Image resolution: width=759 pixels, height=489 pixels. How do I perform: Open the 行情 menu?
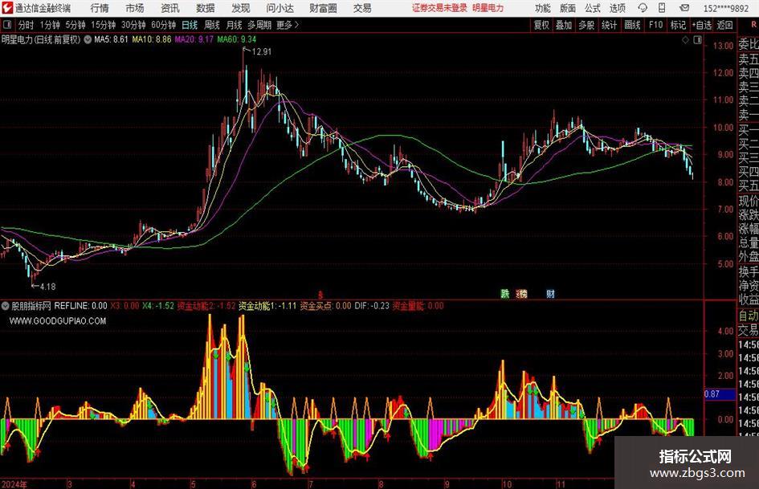click(100, 8)
